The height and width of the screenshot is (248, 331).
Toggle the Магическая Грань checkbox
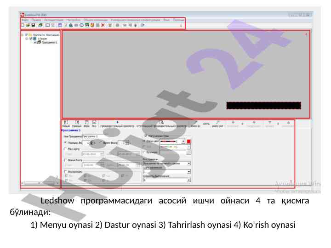click(146, 135)
